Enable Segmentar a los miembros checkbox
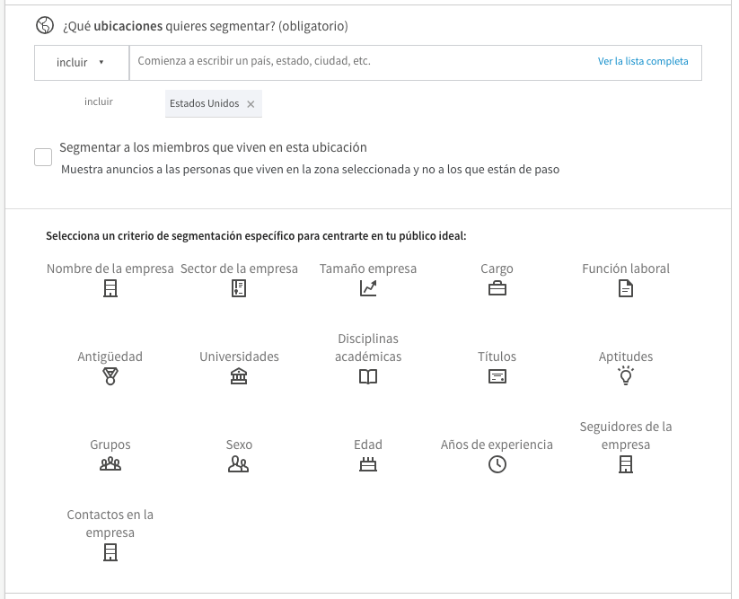Viewport: 739px width, 599px height. [x=43, y=157]
